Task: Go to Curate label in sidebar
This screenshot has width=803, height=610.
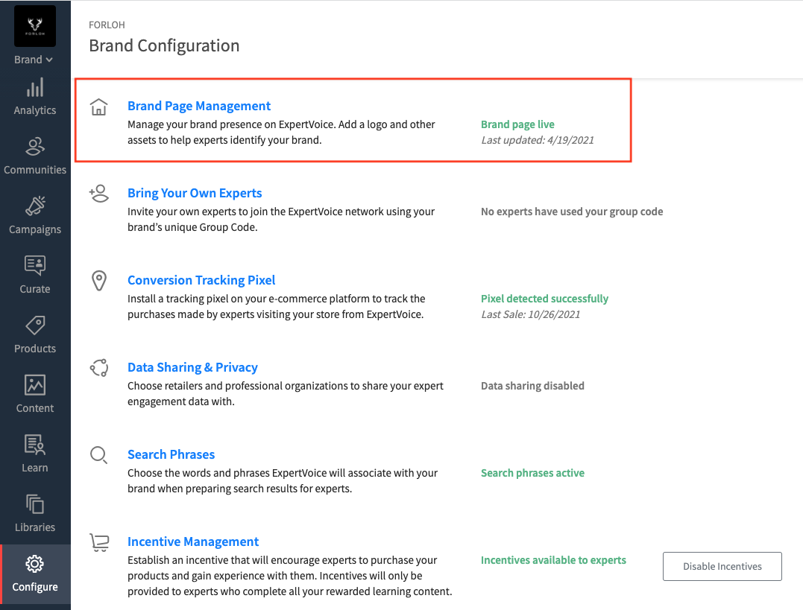Action: click(35, 289)
